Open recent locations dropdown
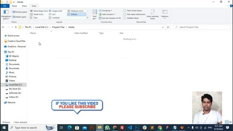 (x=12, y=27)
